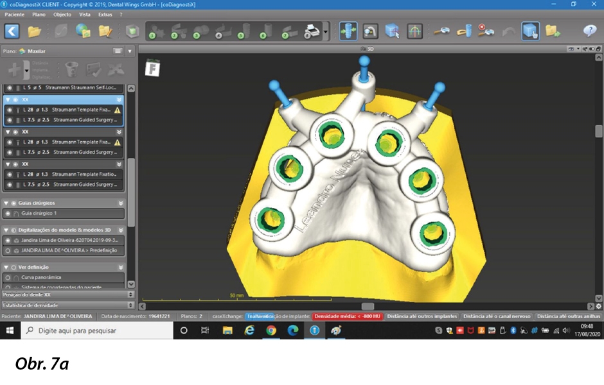
Task: Click the plan list icon next to Maxilar
Action: pyautogui.click(x=118, y=51)
